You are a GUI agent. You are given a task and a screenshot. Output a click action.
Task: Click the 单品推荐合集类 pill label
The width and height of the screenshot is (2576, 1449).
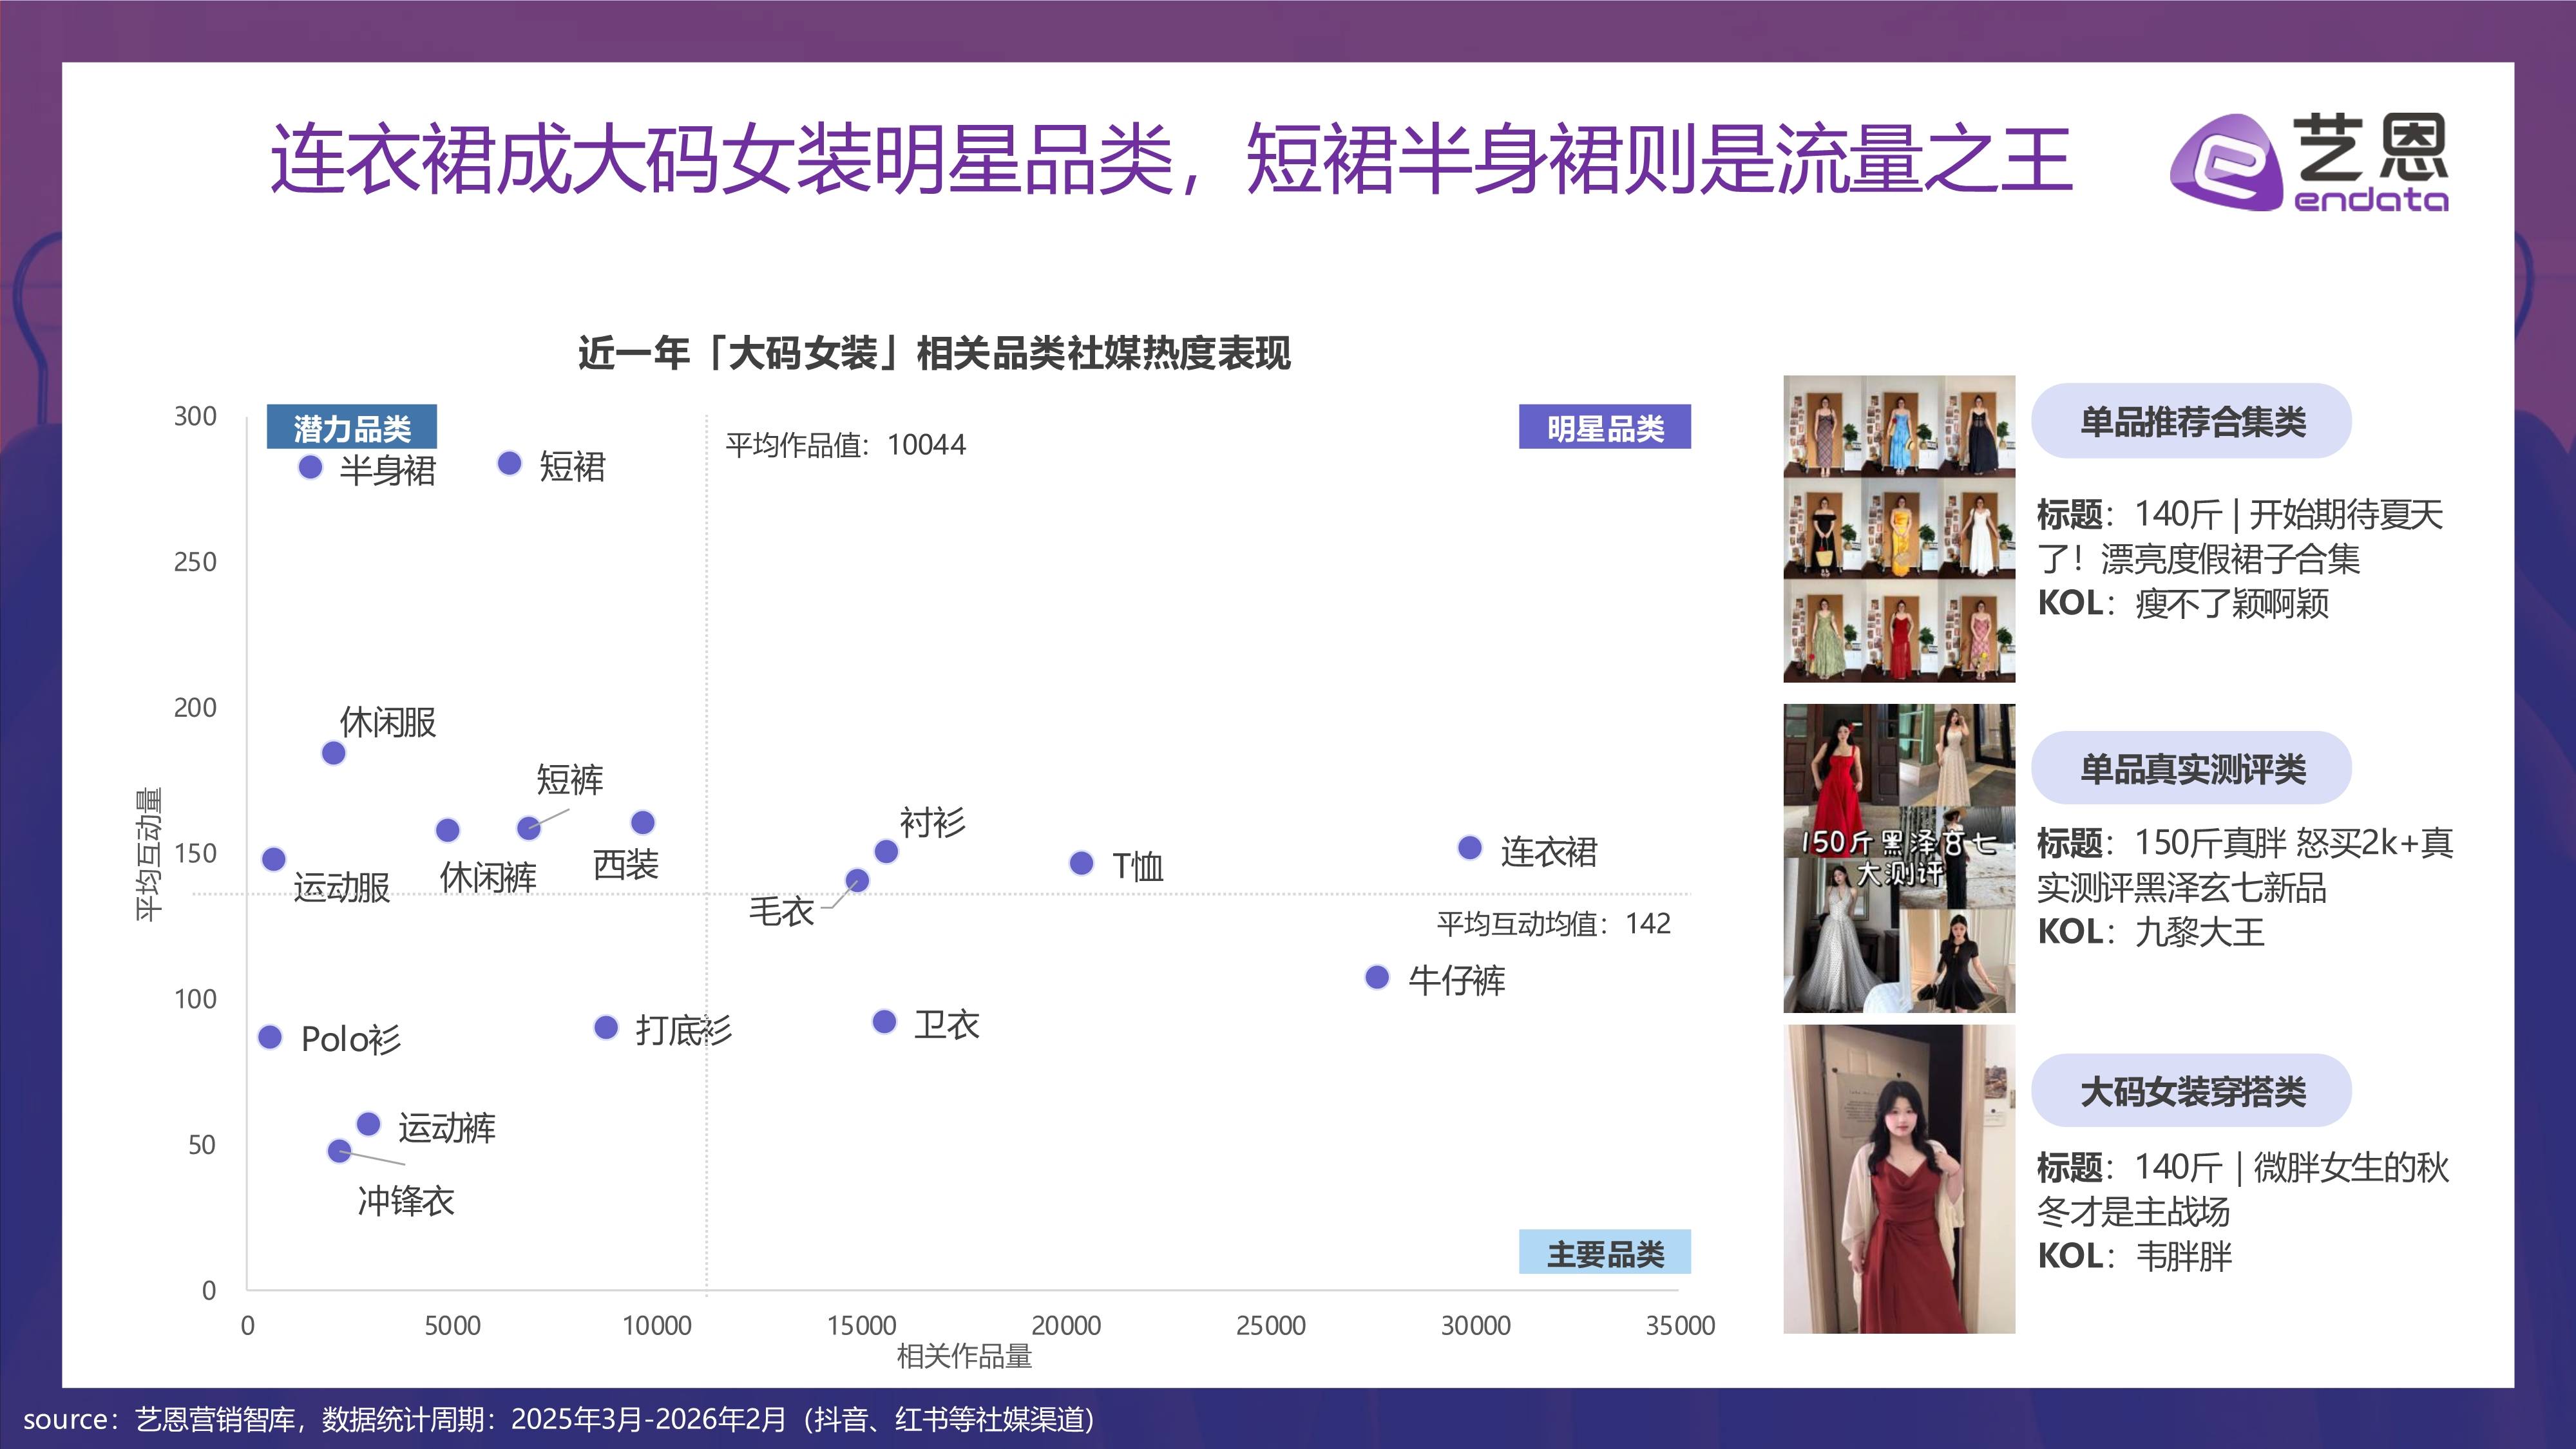(2191, 421)
